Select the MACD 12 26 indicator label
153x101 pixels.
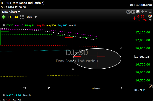[14, 95]
